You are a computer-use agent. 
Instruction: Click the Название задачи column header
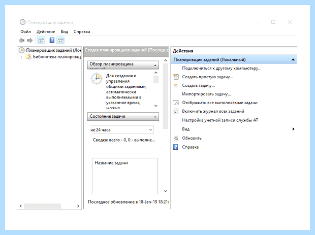[x=111, y=163]
